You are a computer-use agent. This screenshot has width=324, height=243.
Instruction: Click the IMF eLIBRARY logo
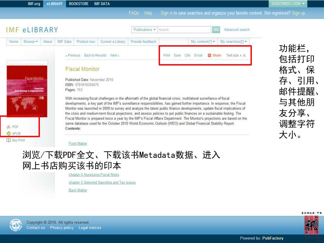[32, 30]
